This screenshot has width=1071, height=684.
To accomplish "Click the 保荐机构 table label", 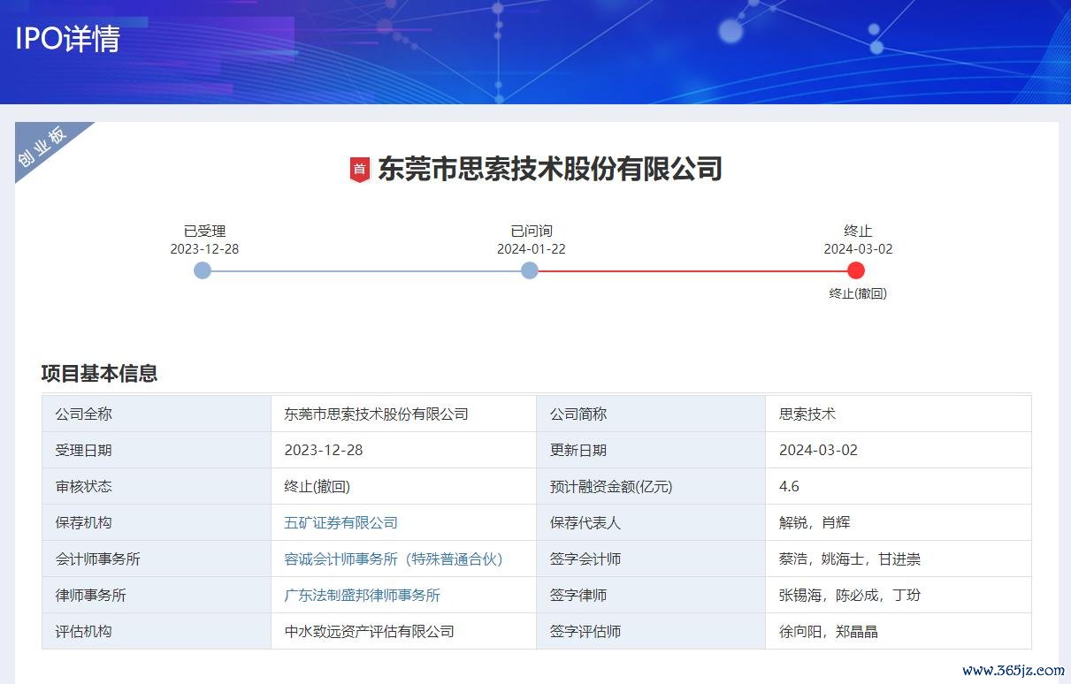I will coord(84,523).
